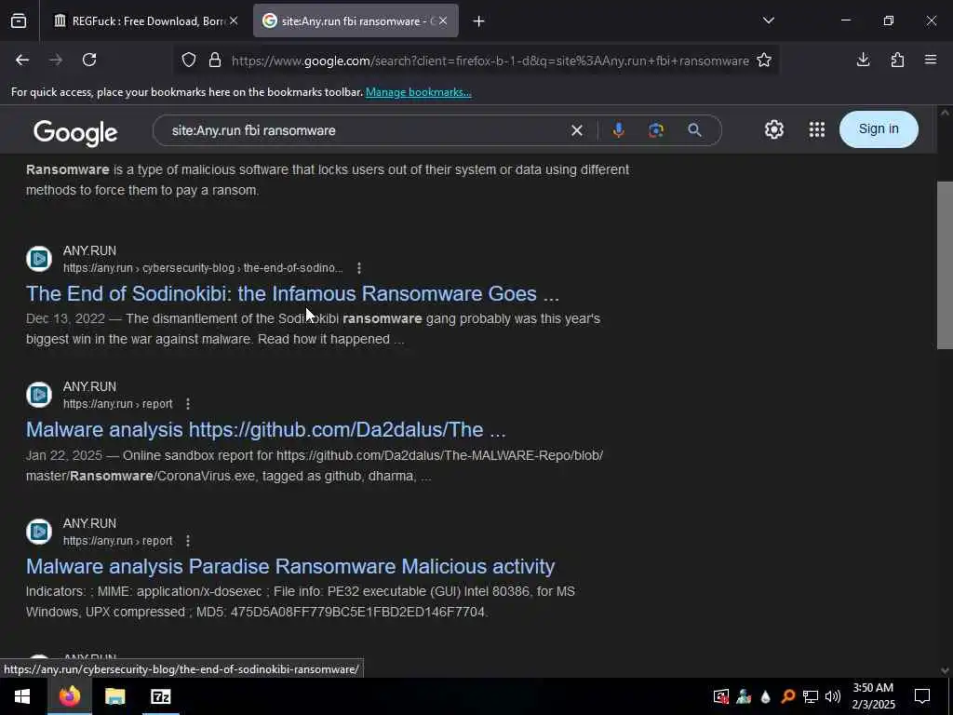Open more options for Sodinokibi result
This screenshot has height=715, width=953.
point(359,268)
